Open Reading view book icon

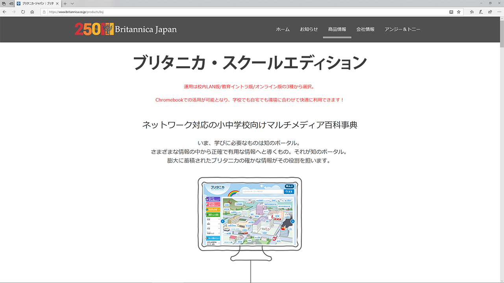[x=451, y=12]
